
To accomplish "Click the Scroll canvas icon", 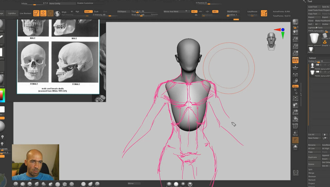I will click(295, 32).
